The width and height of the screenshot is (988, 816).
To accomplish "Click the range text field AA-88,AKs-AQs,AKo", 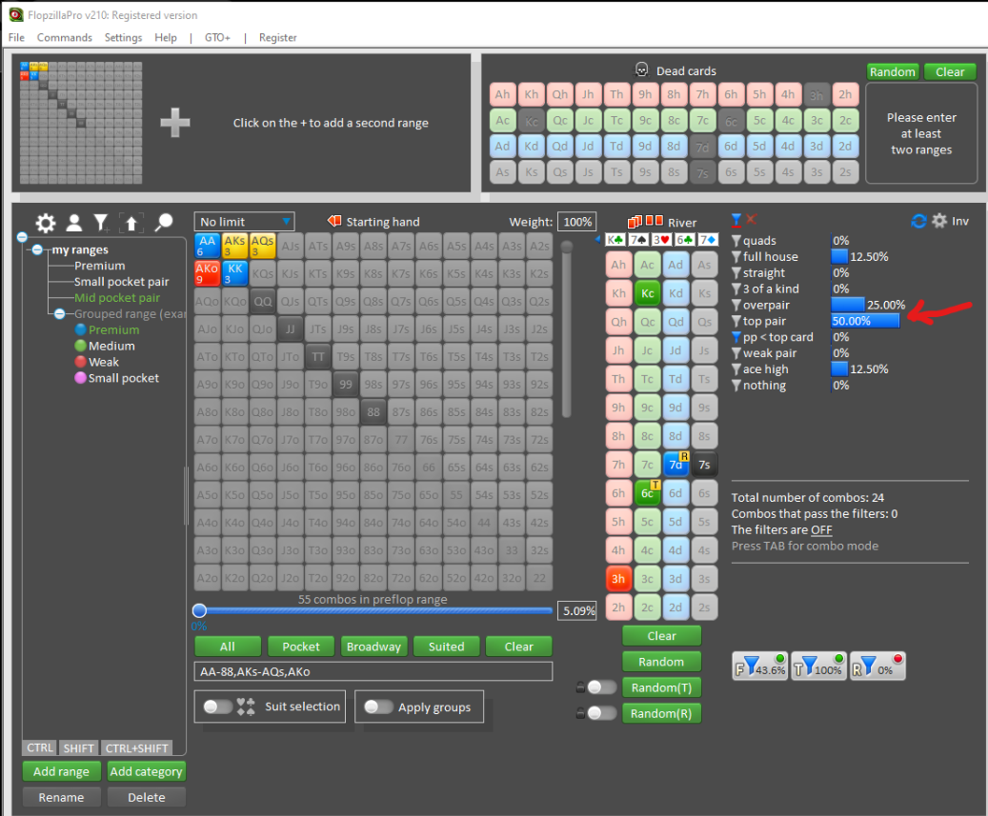I will [x=373, y=672].
